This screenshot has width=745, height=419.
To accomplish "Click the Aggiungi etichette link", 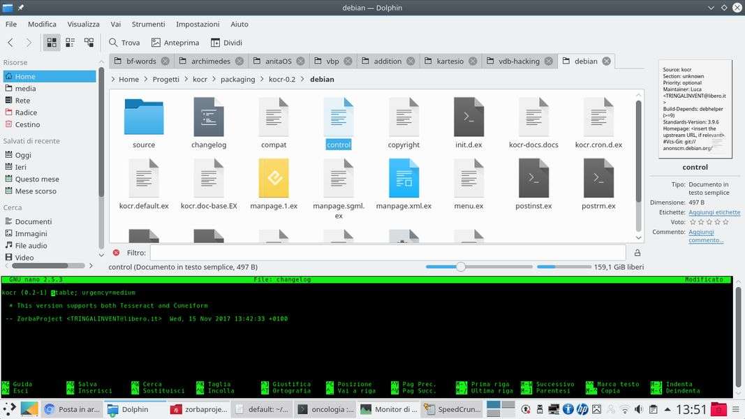I will tap(714, 212).
